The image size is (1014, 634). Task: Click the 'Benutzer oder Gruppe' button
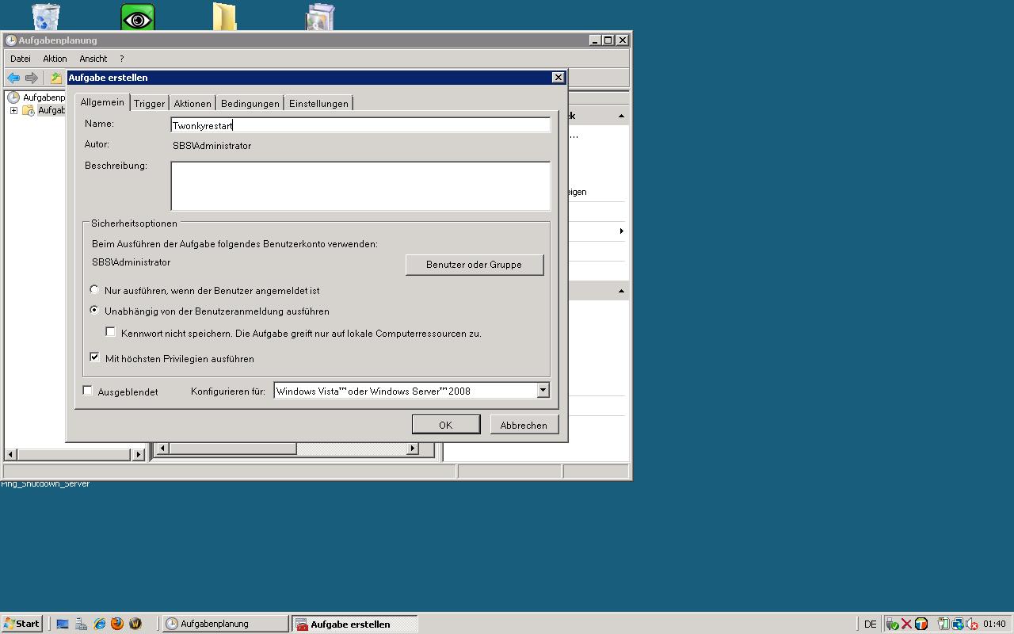474,265
